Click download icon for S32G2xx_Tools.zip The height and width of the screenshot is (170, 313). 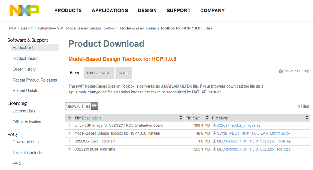(214, 141)
